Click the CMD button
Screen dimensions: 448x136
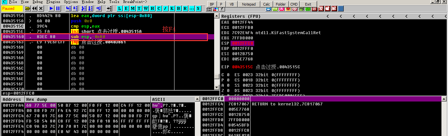(x=294, y=4)
